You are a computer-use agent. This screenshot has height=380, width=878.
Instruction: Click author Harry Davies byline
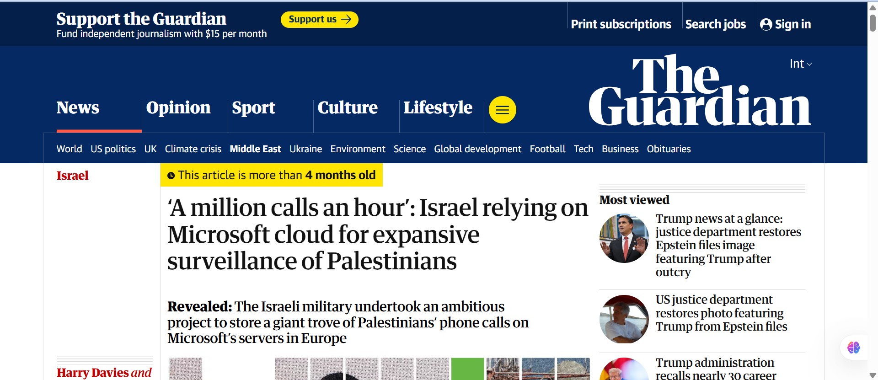(x=92, y=373)
